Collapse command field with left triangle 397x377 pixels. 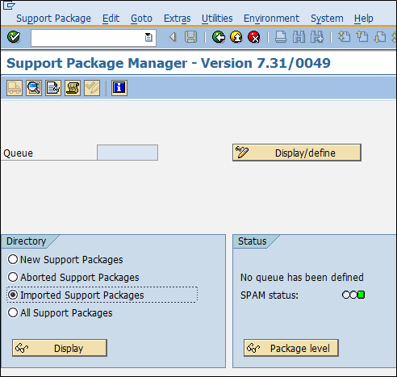[x=173, y=37]
